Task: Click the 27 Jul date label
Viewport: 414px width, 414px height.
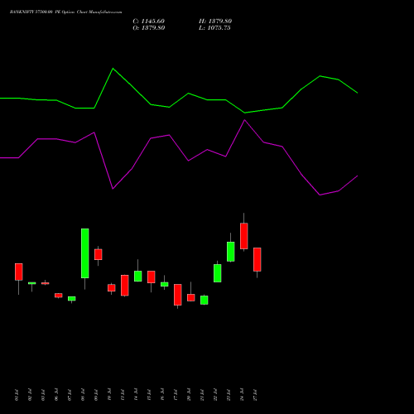Action: coord(255,395)
